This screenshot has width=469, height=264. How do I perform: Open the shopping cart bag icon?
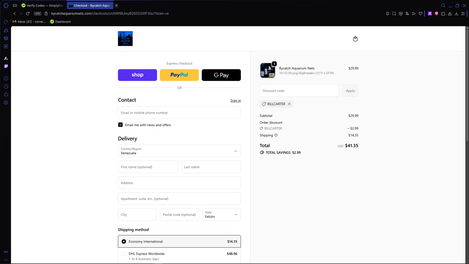pyautogui.click(x=355, y=39)
